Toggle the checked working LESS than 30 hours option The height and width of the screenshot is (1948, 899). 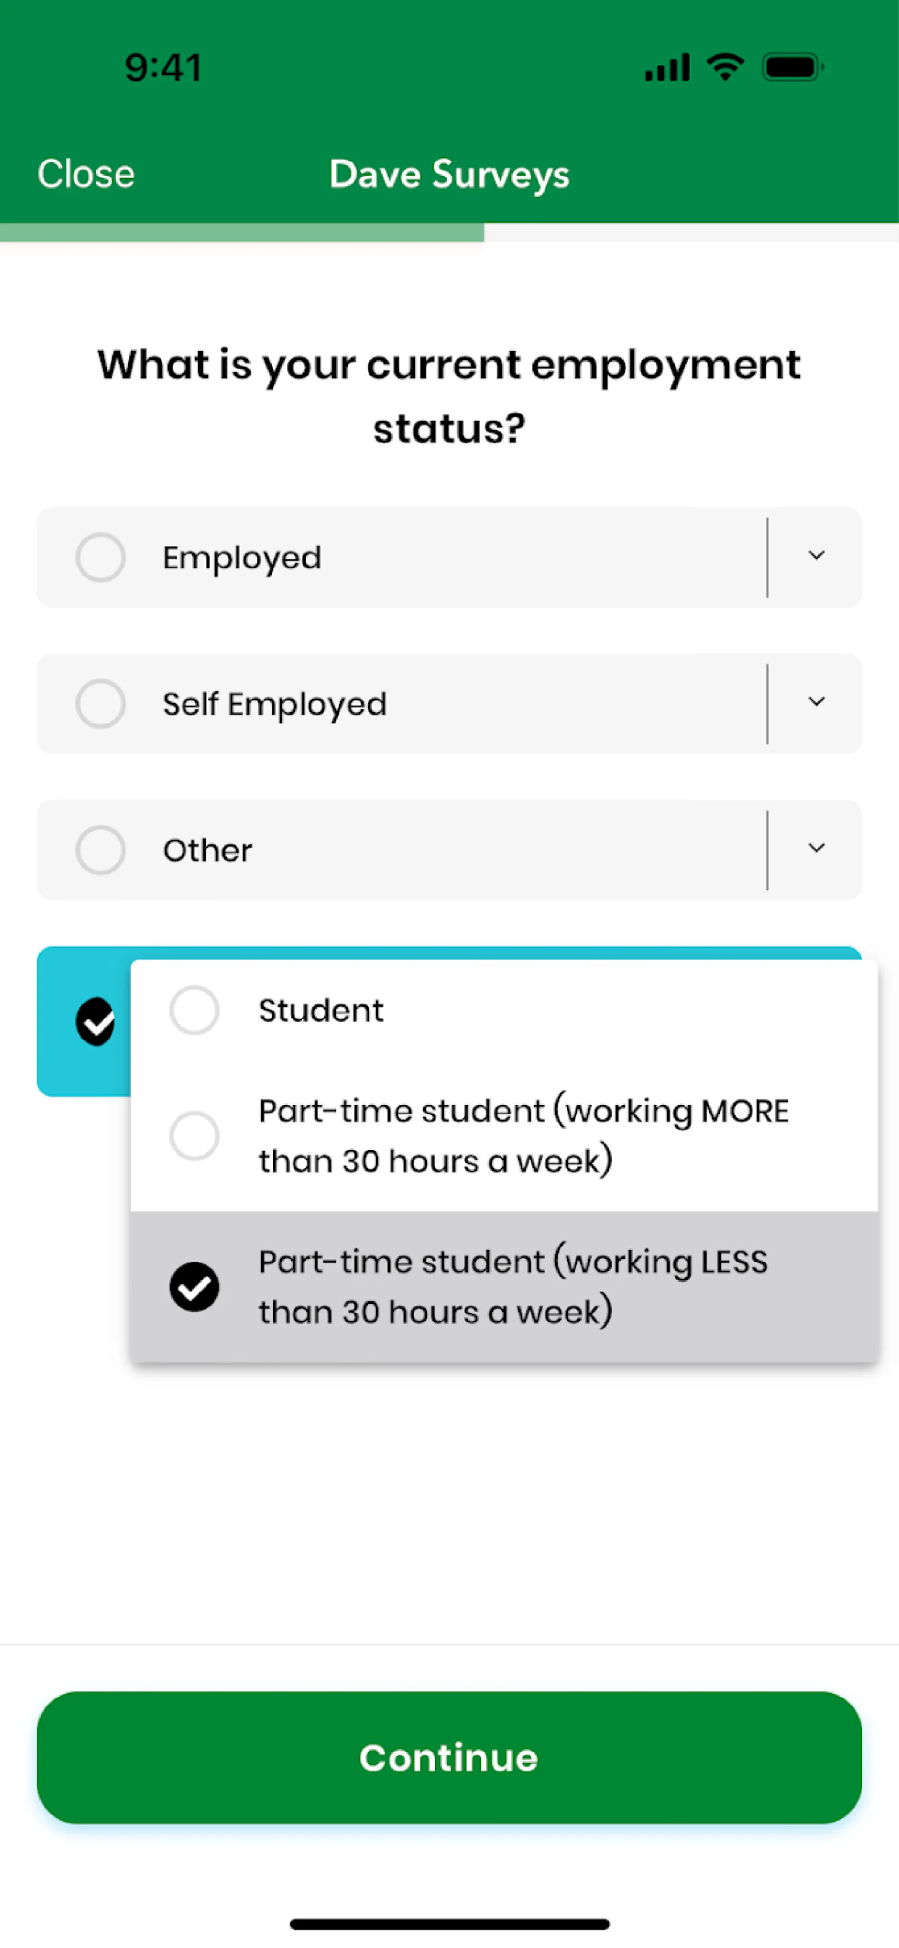(194, 1286)
